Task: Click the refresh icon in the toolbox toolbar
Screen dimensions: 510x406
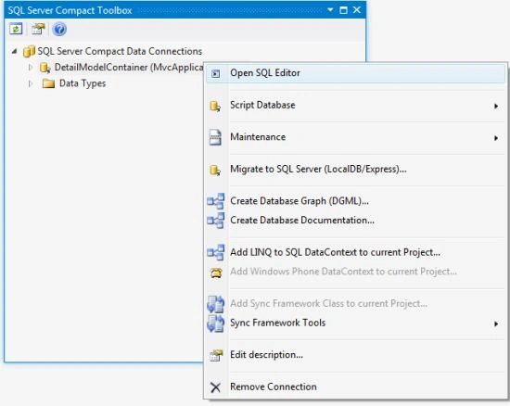Action: pyautogui.click(x=16, y=30)
